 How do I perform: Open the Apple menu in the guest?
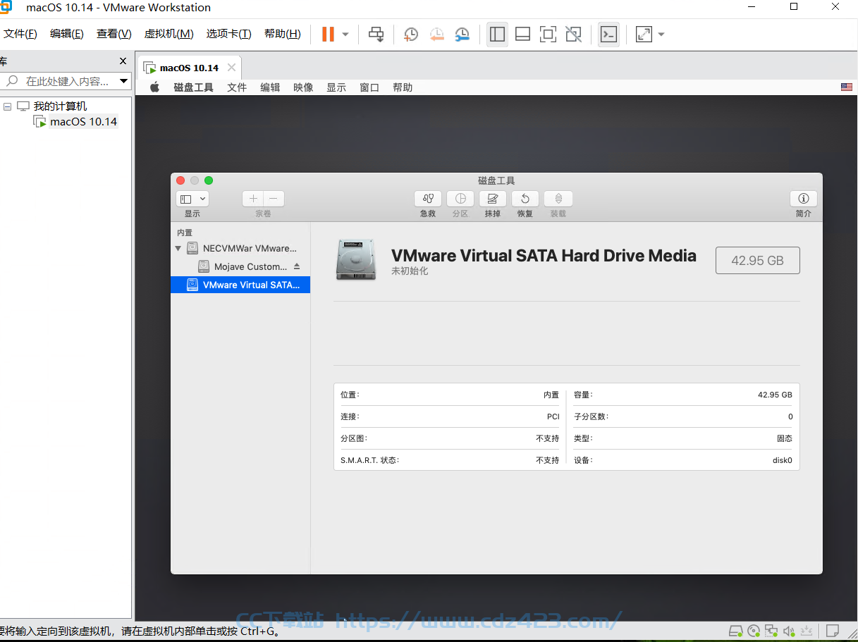[155, 87]
